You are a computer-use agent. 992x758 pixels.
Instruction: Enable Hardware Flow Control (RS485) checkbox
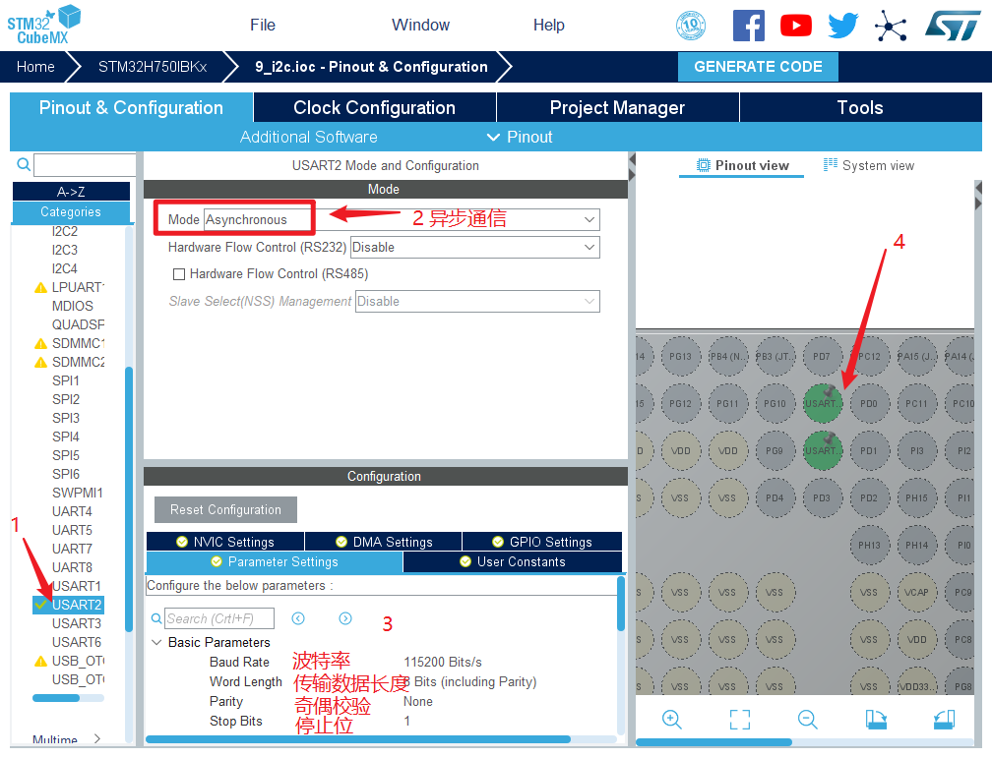pyautogui.click(x=179, y=274)
